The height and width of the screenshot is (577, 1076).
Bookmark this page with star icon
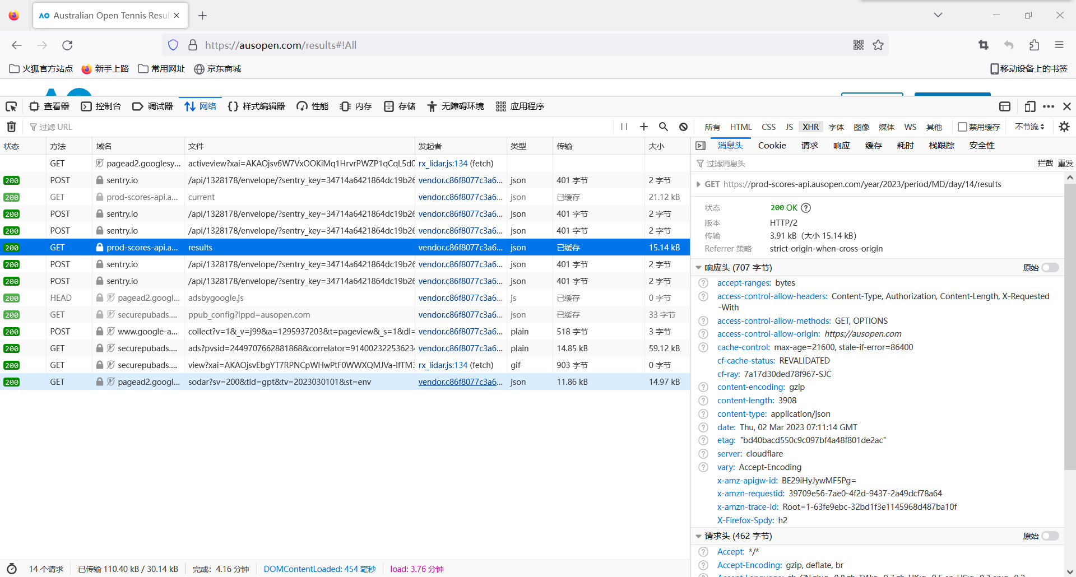pyautogui.click(x=878, y=45)
